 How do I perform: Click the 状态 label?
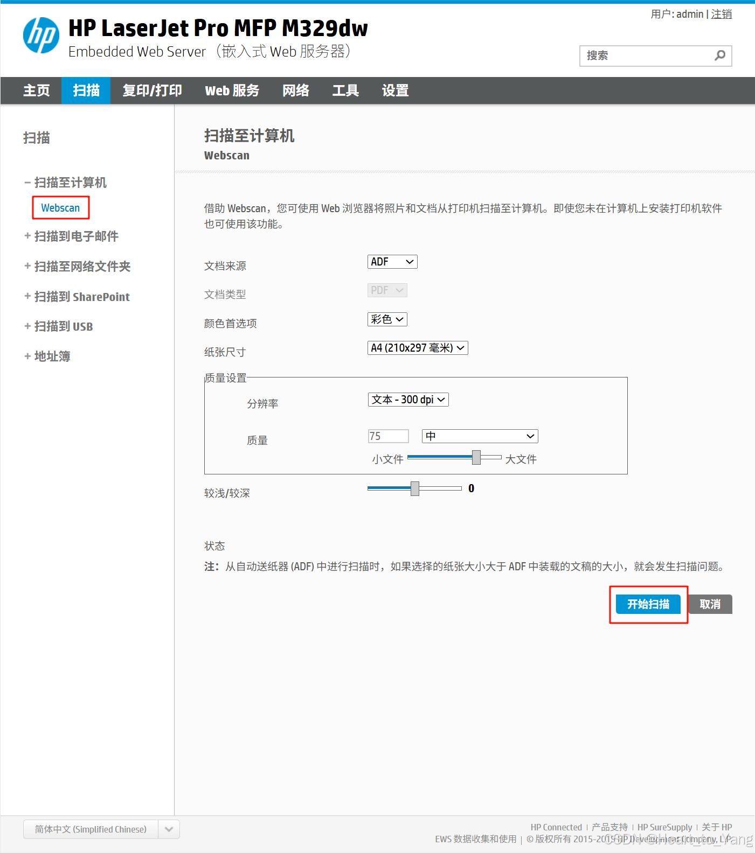coord(214,546)
